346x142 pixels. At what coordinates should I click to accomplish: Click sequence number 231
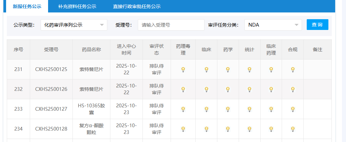18,69
